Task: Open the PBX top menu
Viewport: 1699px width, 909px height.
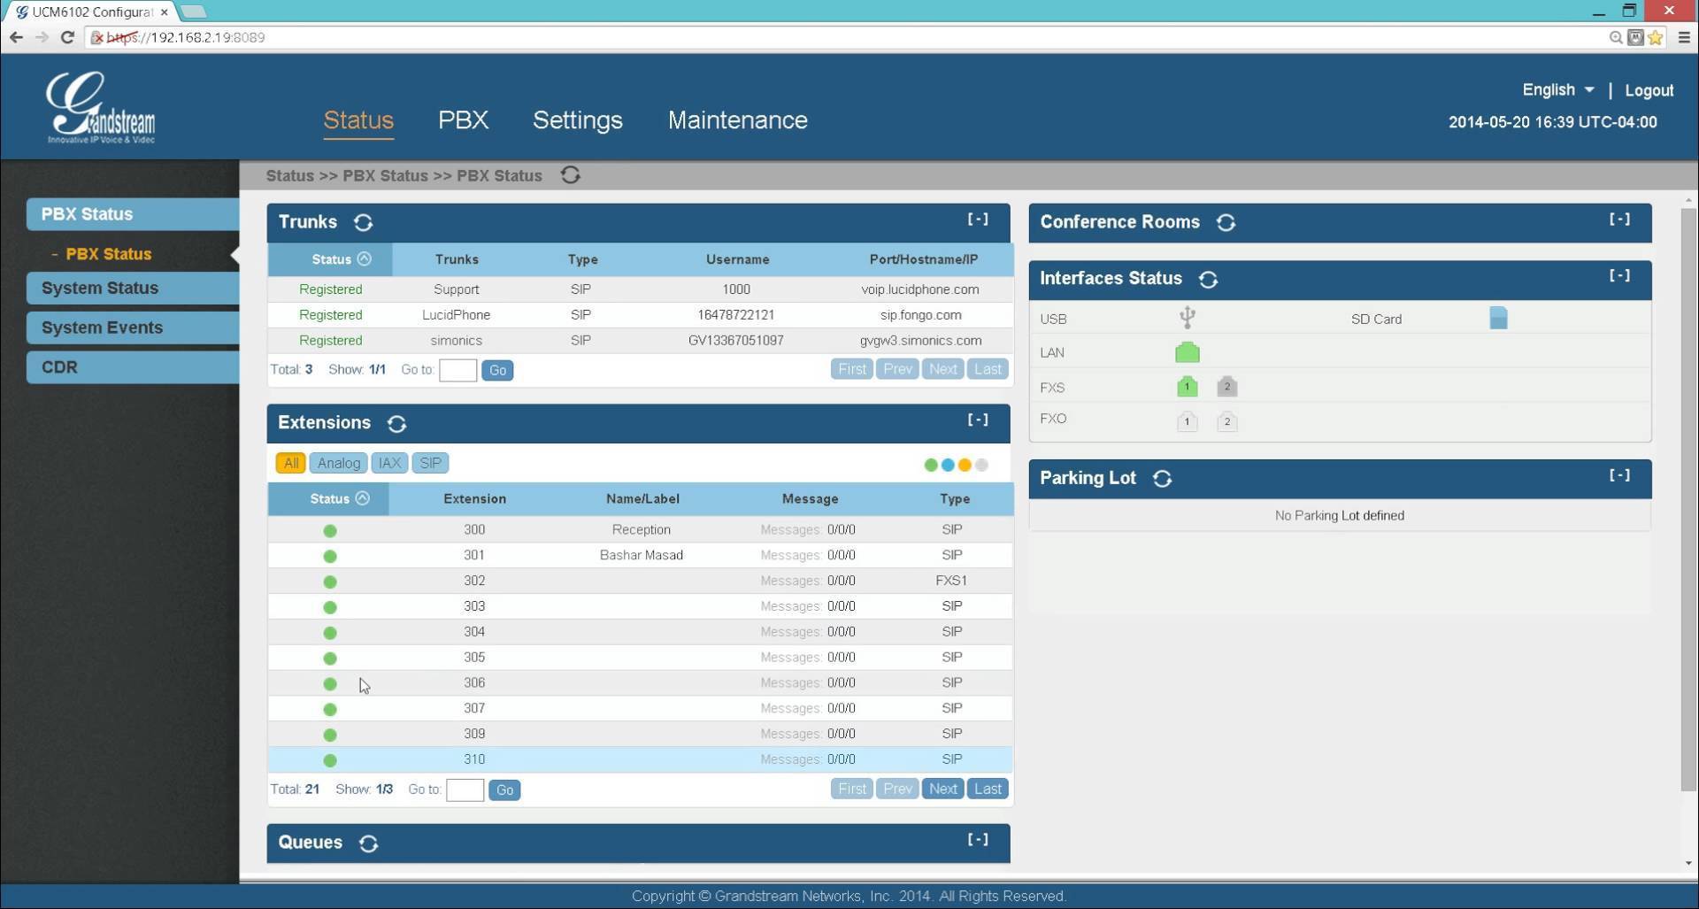Action: pyautogui.click(x=463, y=120)
